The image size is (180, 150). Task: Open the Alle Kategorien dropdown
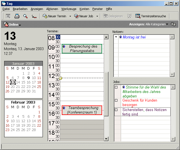tap(167, 24)
